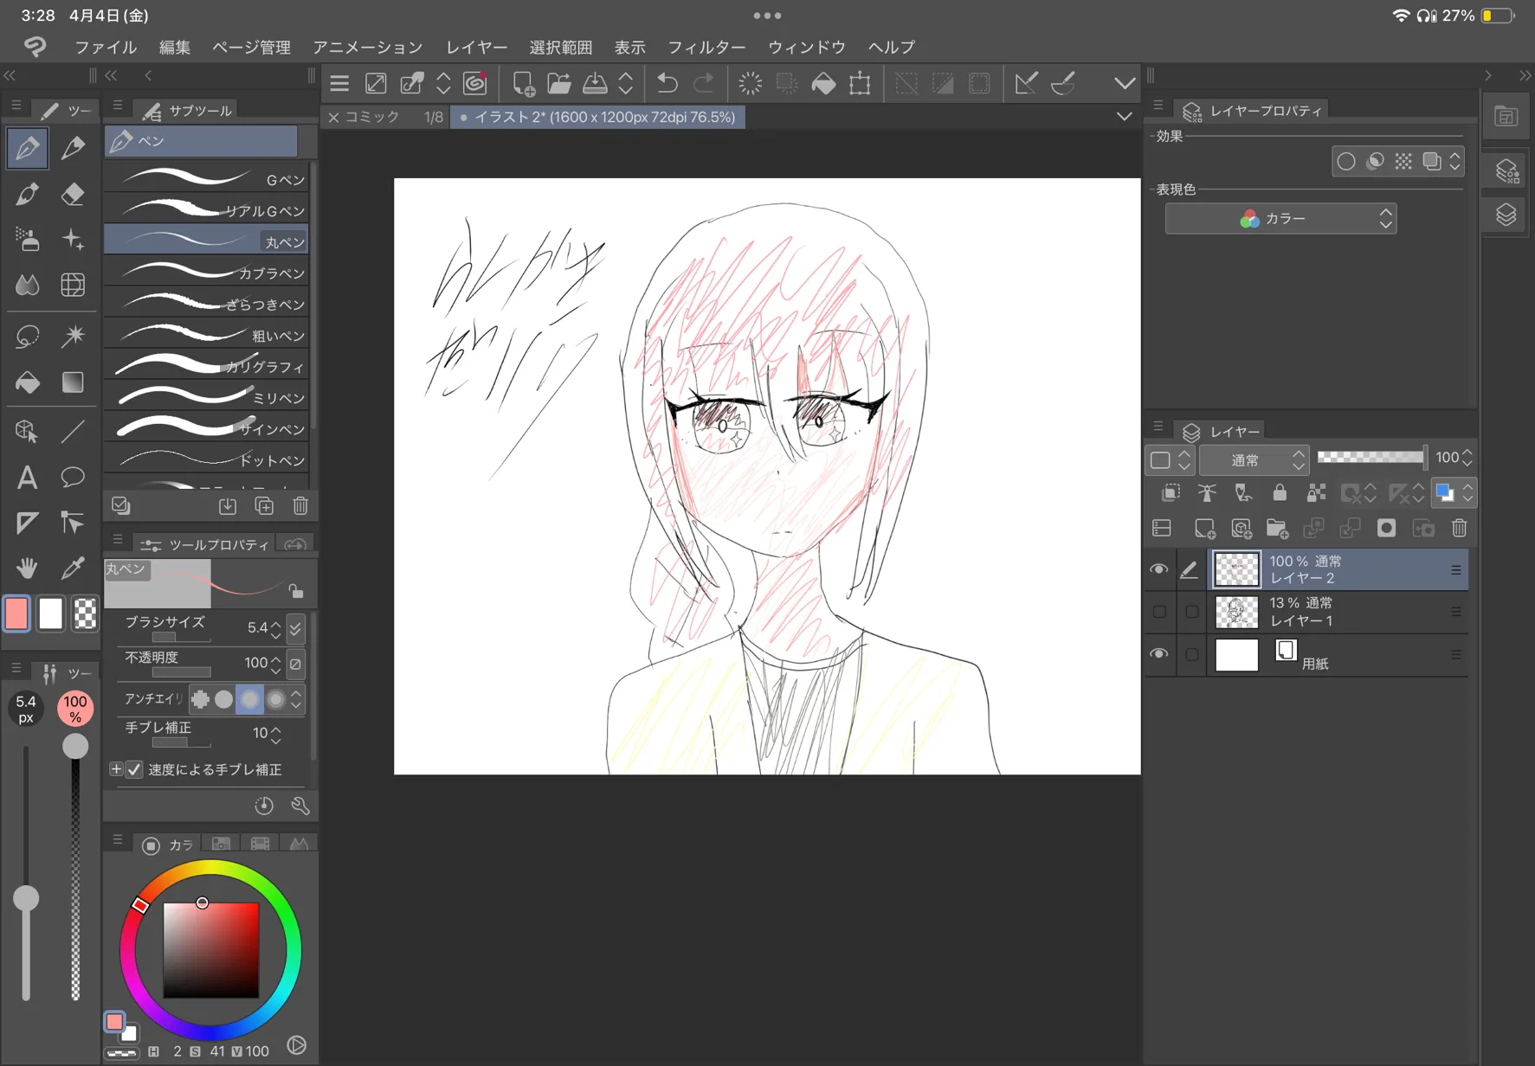The image size is (1535, 1066).
Task: Select the Figure line tool
Action: tap(74, 431)
